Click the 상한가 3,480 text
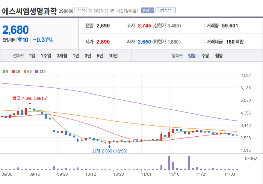The height and width of the screenshot is (184, 263). coord(166,26)
